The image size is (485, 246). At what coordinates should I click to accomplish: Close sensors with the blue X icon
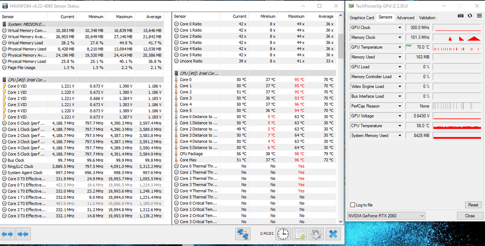pos(333,234)
